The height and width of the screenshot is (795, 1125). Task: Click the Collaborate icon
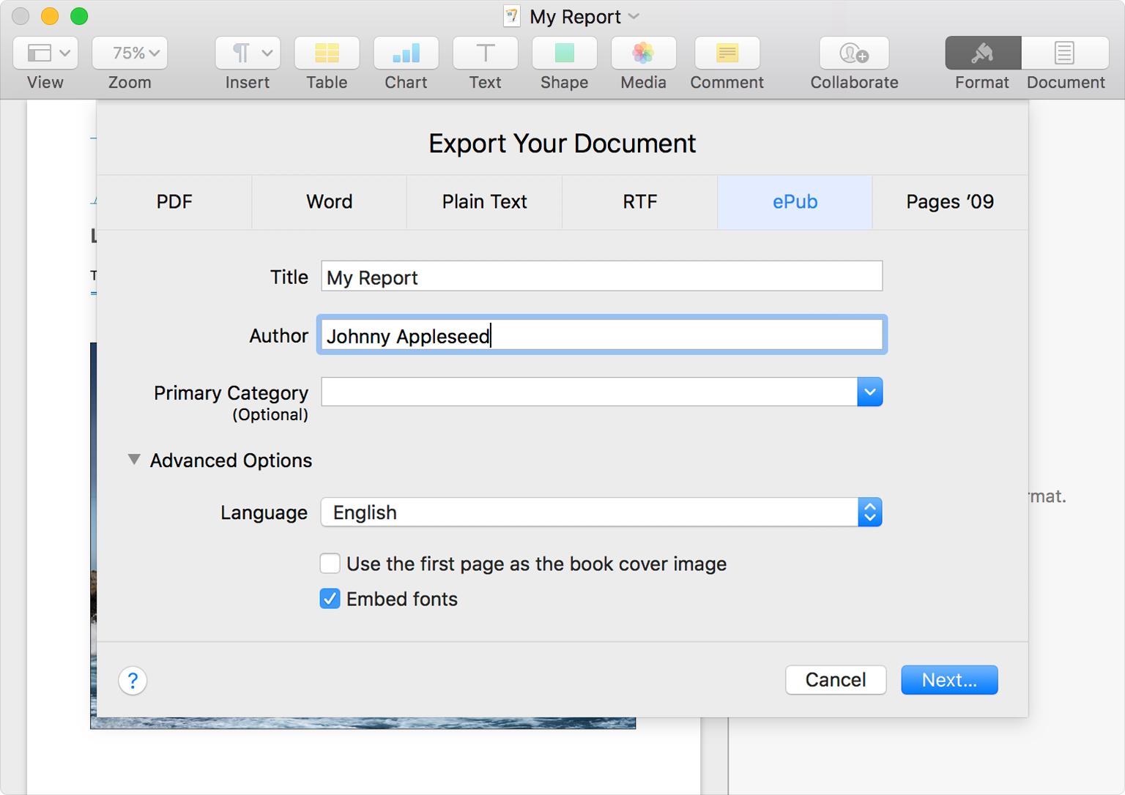click(x=854, y=53)
